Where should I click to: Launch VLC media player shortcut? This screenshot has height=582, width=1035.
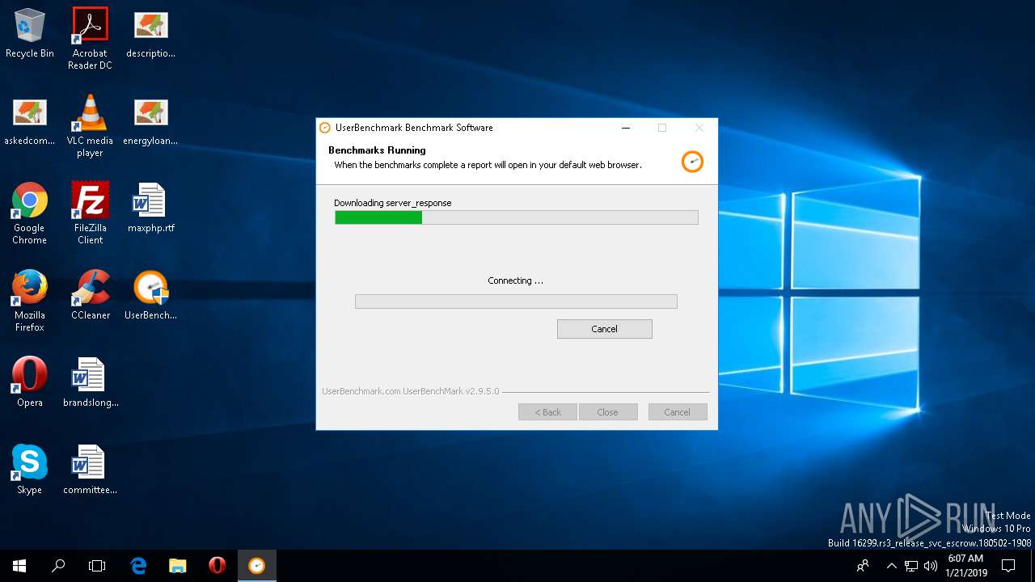(90, 126)
